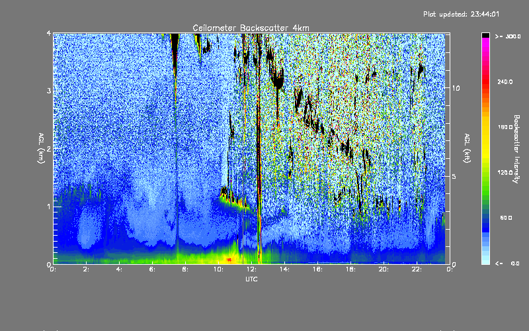Select the "4:" UTC hour tick label
Viewport: 529px width, 331px height.
(x=120, y=269)
